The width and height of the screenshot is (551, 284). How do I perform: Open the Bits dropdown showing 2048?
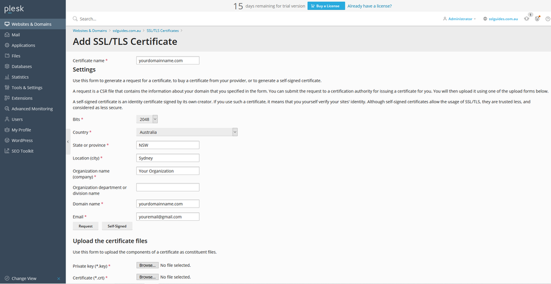point(147,119)
